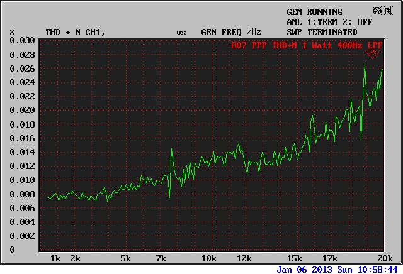Click the 10k X-axis label
The width and height of the screenshot is (403, 274).
click(x=208, y=258)
